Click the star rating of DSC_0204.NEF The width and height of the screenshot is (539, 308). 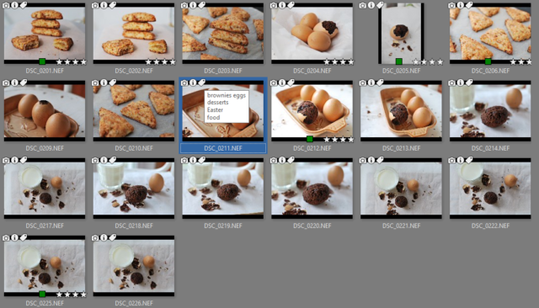pos(339,61)
